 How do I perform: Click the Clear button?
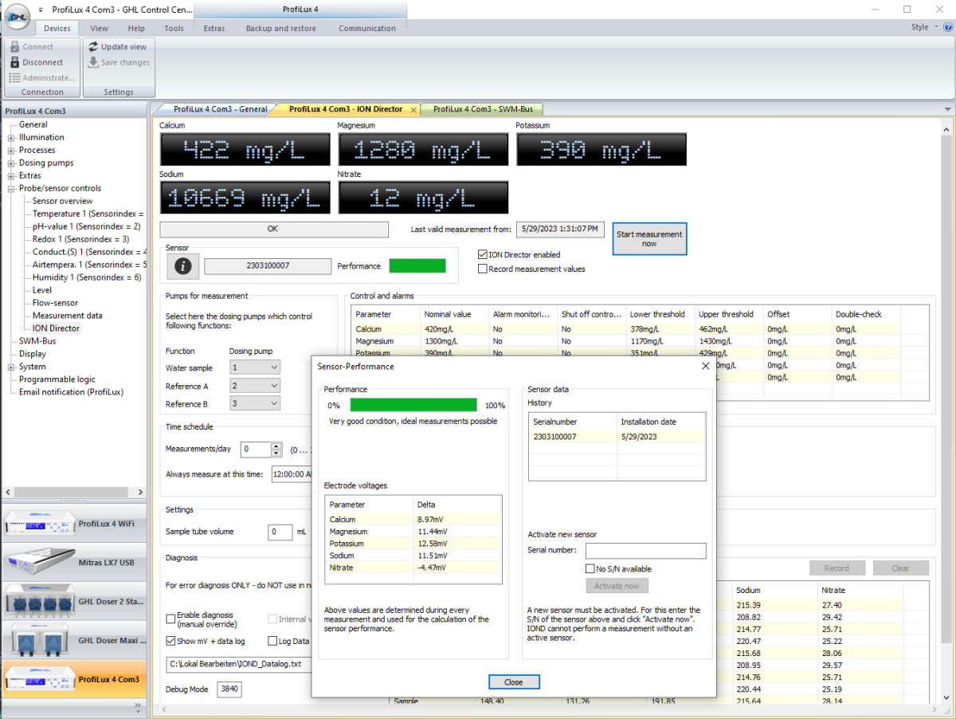[901, 568]
